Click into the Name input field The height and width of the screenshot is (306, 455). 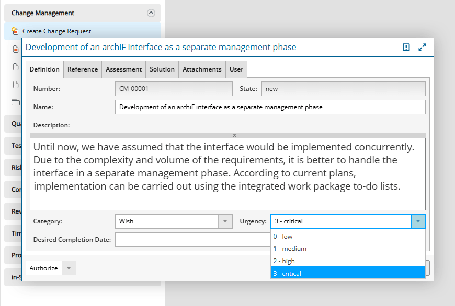click(x=270, y=107)
